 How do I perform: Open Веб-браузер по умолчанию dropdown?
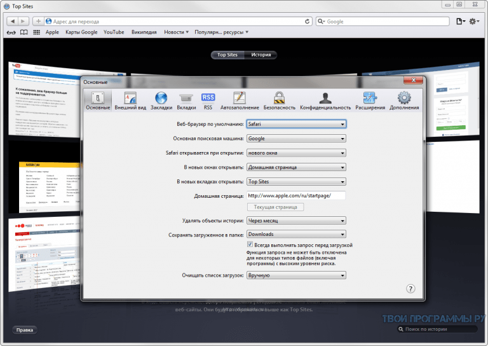point(296,124)
